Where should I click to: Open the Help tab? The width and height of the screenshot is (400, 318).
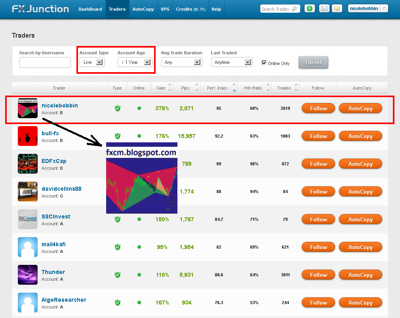coord(216,9)
